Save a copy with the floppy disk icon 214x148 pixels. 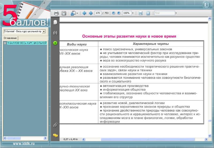pyautogui.click(x=64, y=13)
